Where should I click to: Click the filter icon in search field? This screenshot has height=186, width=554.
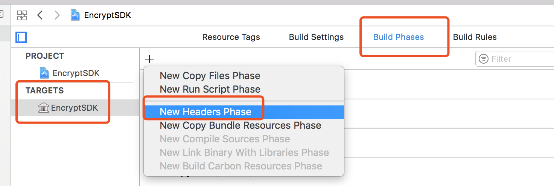tap(484, 59)
